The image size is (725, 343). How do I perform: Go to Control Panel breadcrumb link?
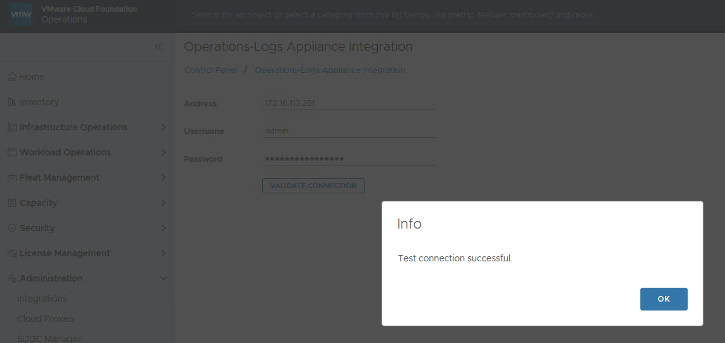coord(210,70)
